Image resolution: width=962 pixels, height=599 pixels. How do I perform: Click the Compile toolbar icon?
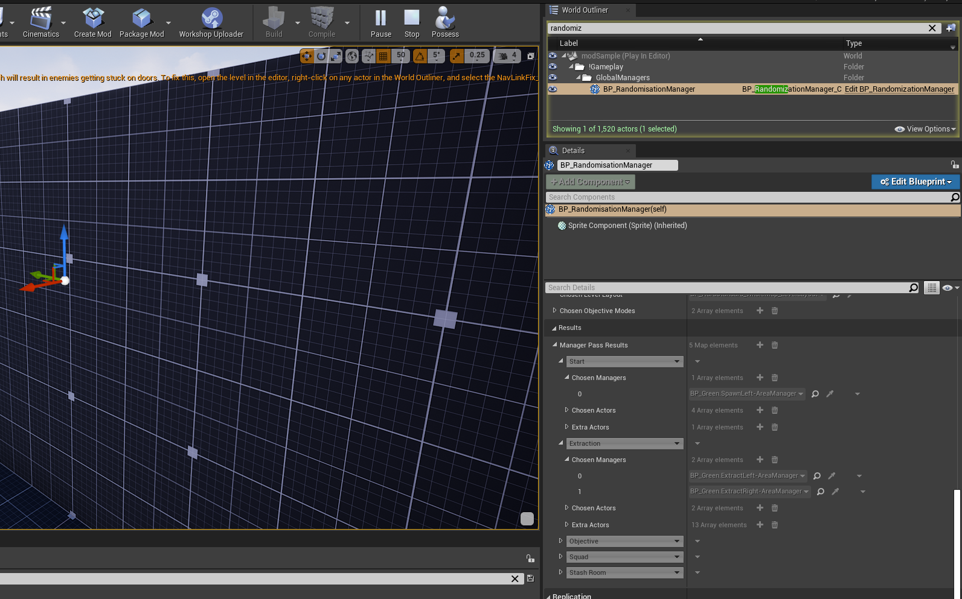pyautogui.click(x=321, y=22)
